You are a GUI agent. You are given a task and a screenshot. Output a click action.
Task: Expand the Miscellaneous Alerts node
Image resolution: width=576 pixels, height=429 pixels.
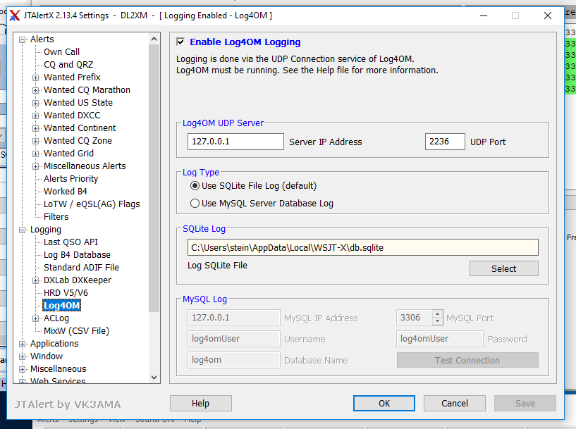coord(36,167)
